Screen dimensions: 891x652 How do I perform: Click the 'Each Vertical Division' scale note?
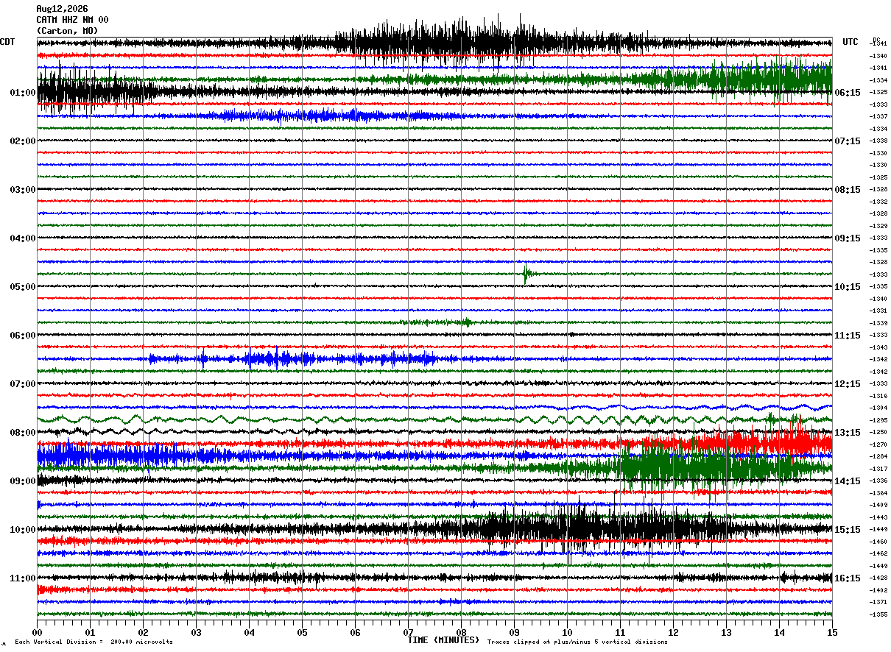[94, 642]
